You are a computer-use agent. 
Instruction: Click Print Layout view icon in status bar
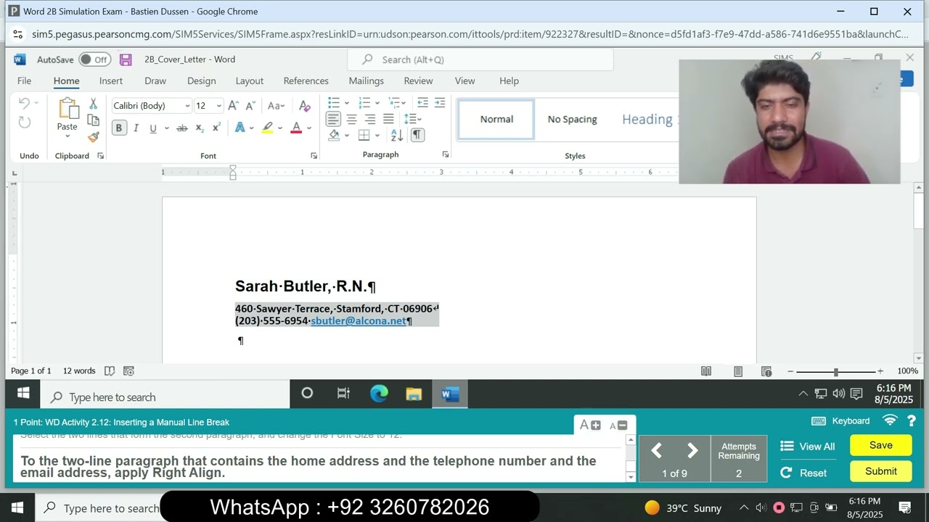coord(737,371)
